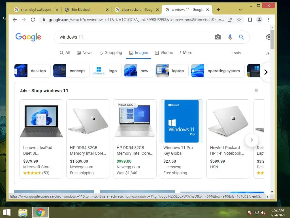Open the taskbar clock showing 6:52 AM
Image resolution: width=290 pixels, height=218 pixels.
click(278, 213)
